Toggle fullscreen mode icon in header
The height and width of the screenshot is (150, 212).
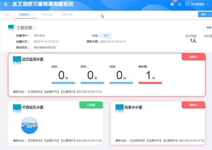coord(187,4)
